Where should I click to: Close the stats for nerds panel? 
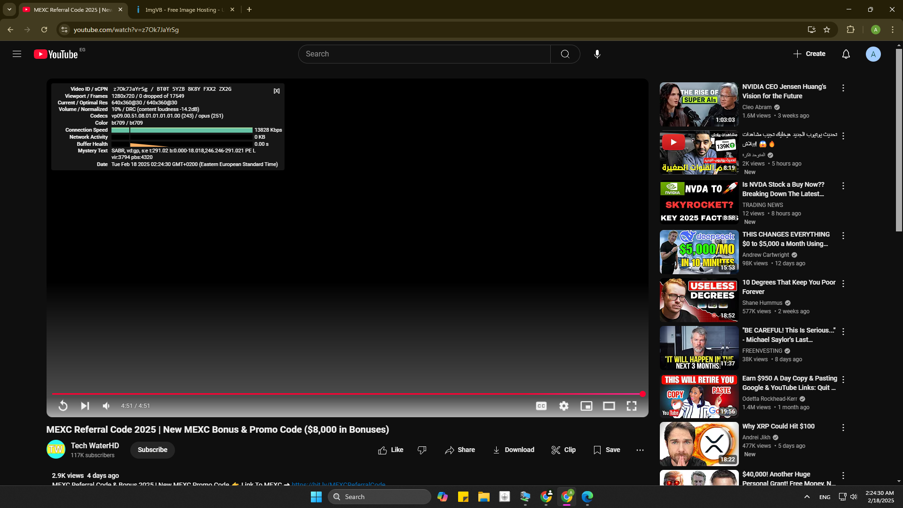pos(277,91)
